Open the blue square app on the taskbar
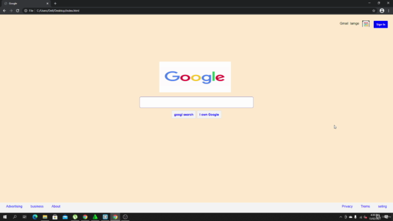The height and width of the screenshot is (221, 393). click(x=105, y=217)
